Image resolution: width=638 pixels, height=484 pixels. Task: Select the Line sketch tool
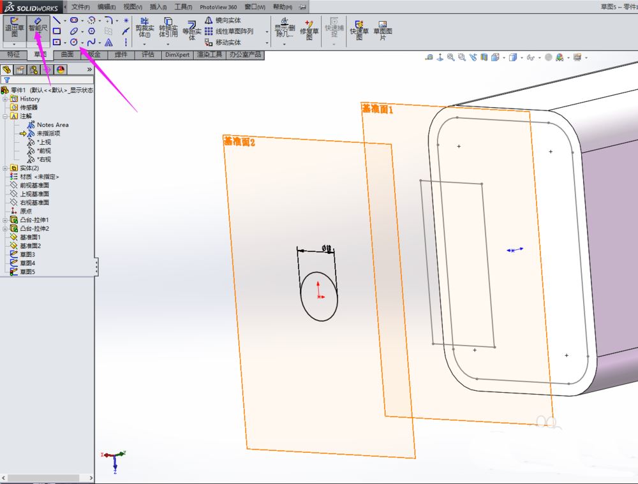coord(57,20)
